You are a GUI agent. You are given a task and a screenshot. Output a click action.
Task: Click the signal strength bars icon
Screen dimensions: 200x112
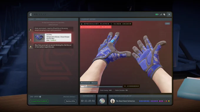pyautogui.click(x=161, y=14)
